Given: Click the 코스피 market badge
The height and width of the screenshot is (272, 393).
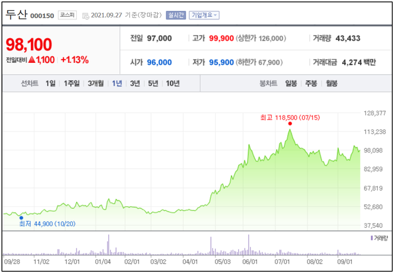Looking at the screenshot, I should click(67, 15).
